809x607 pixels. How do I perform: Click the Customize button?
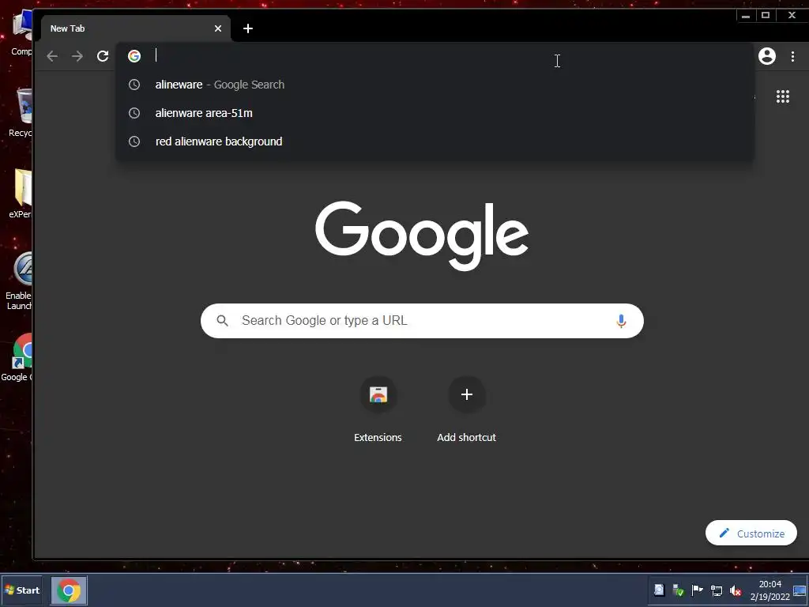click(x=751, y=533)
